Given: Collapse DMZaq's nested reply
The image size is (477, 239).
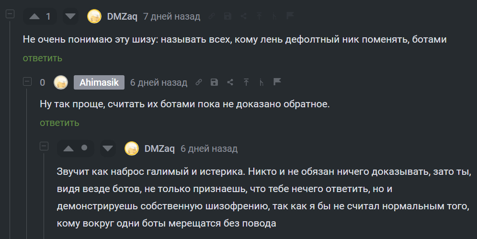Looking at the screenshot, I should [44, 146].
